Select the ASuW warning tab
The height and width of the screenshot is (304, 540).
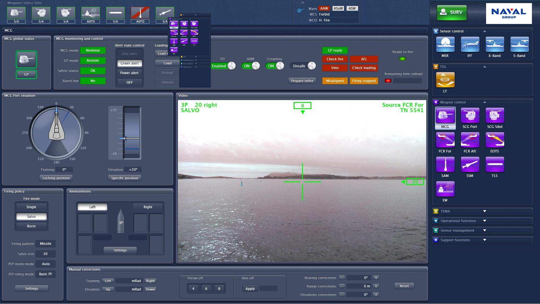coord(338,8)
